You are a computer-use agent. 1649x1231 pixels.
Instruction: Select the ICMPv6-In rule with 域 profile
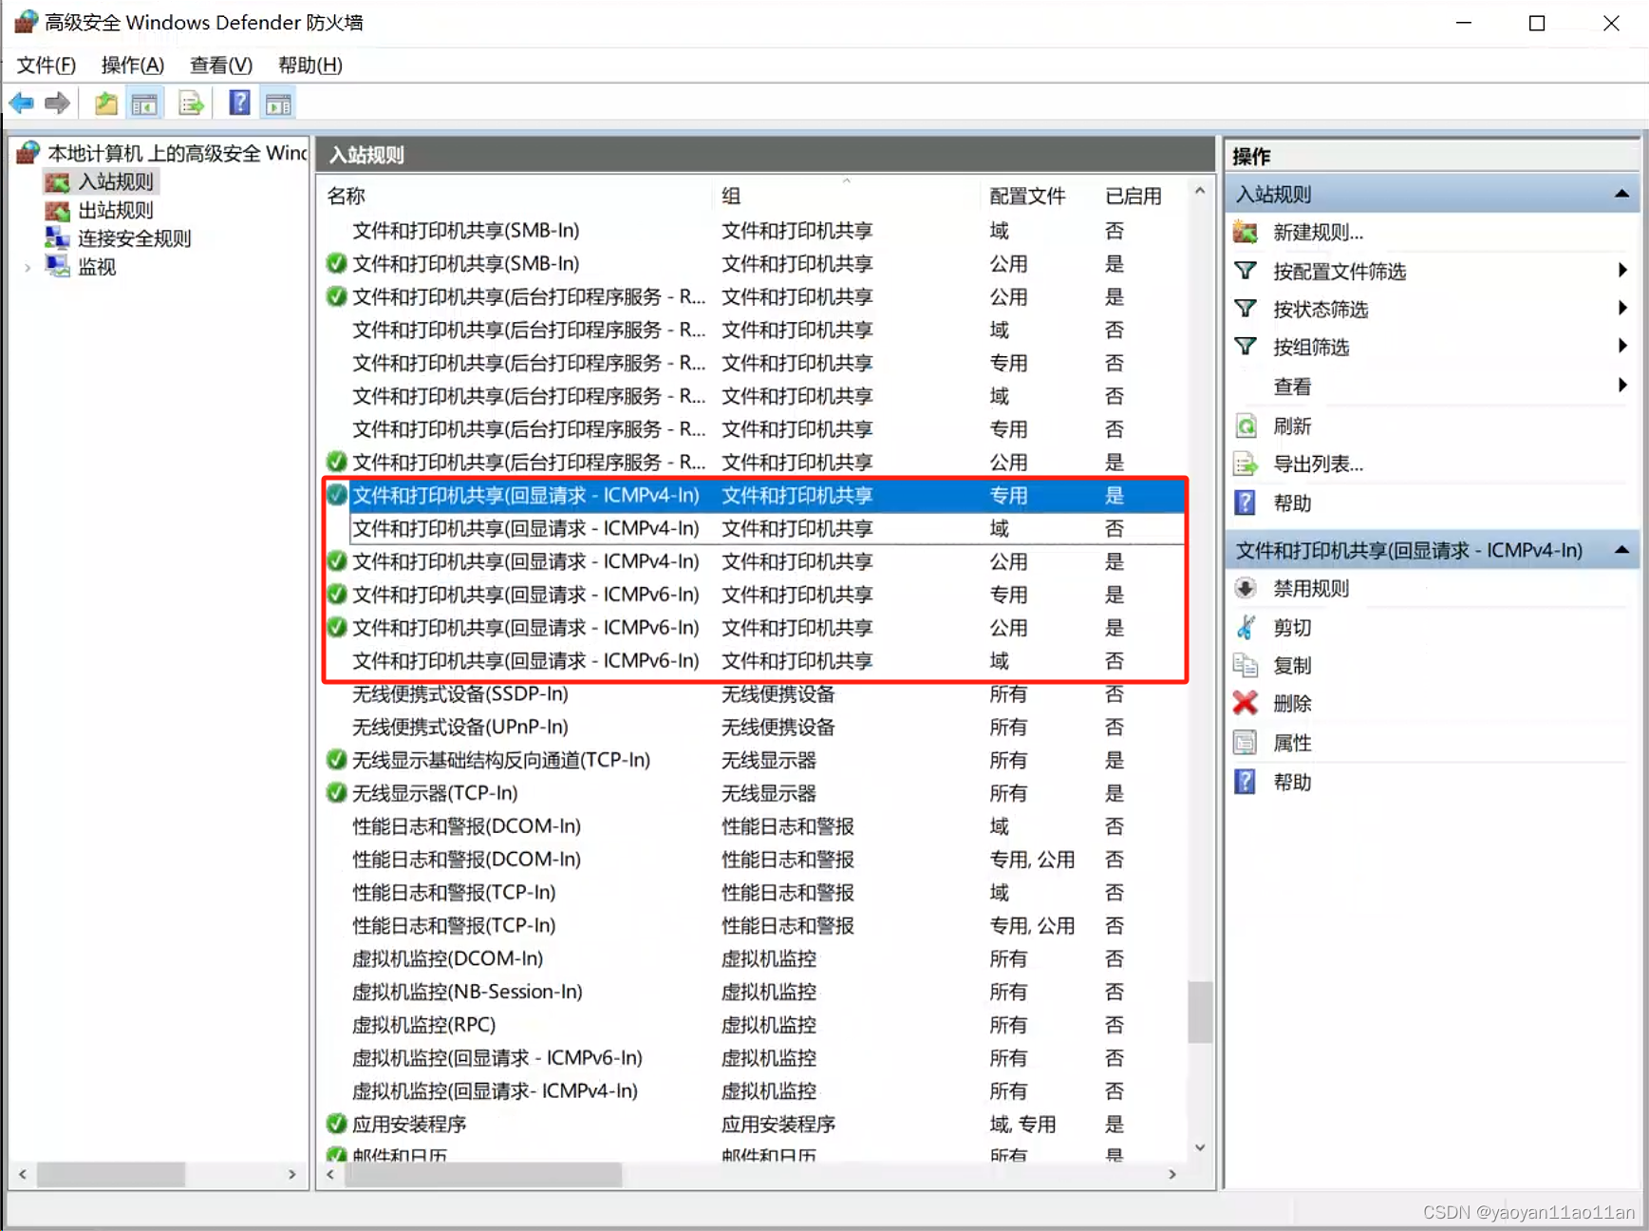pyautogui.click(x=755, y=660)
